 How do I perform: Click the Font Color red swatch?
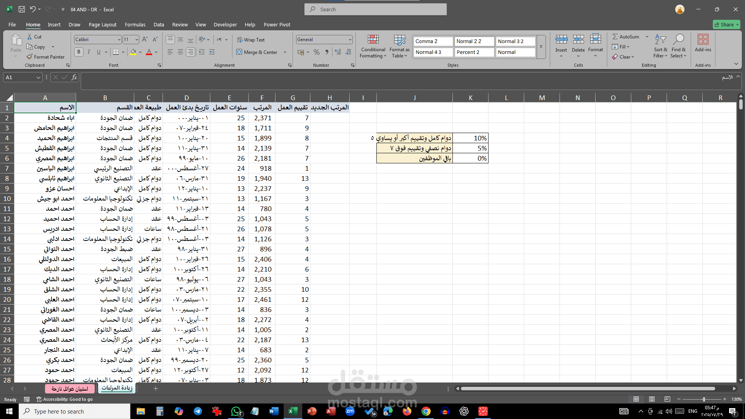[x=149, y=52]
